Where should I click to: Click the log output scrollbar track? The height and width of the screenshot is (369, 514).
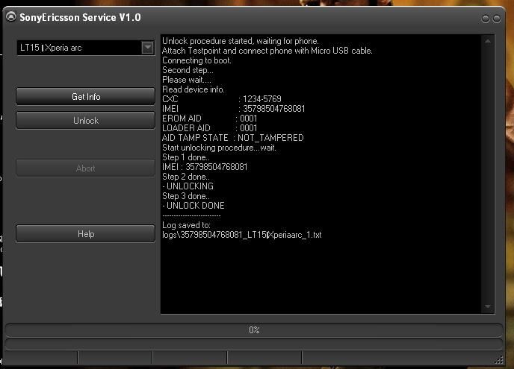tap(489, 171)
